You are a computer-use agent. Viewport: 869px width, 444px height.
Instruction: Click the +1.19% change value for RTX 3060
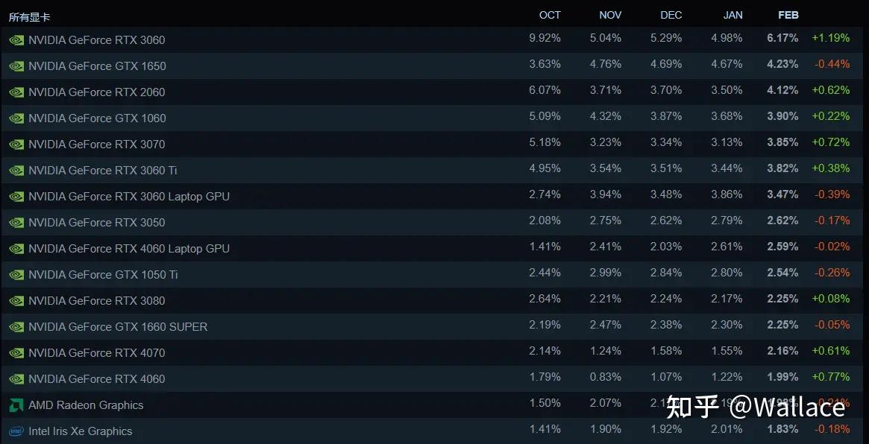coord(831,38)
